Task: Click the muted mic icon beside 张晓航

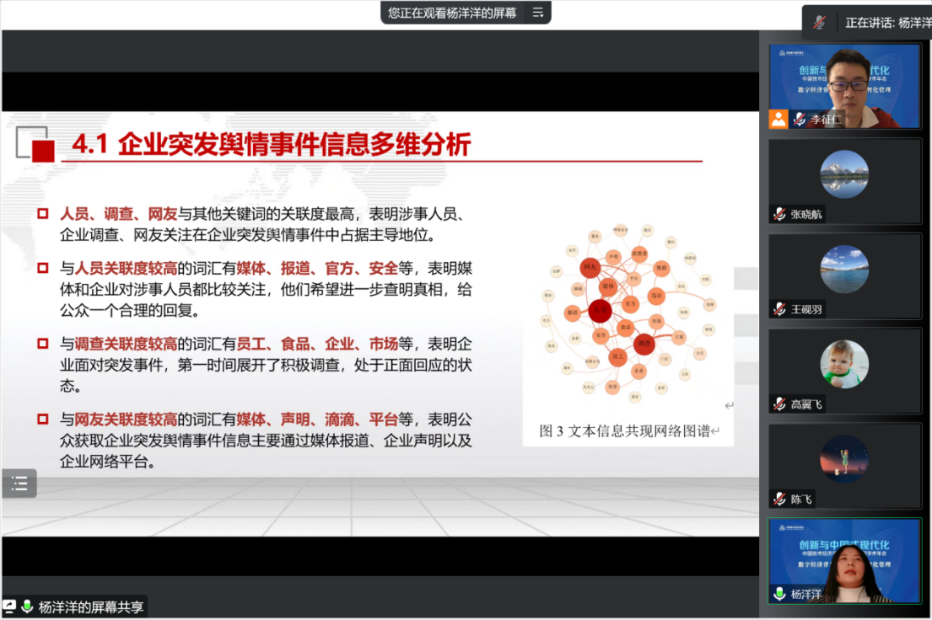Action: pos(780,214)
